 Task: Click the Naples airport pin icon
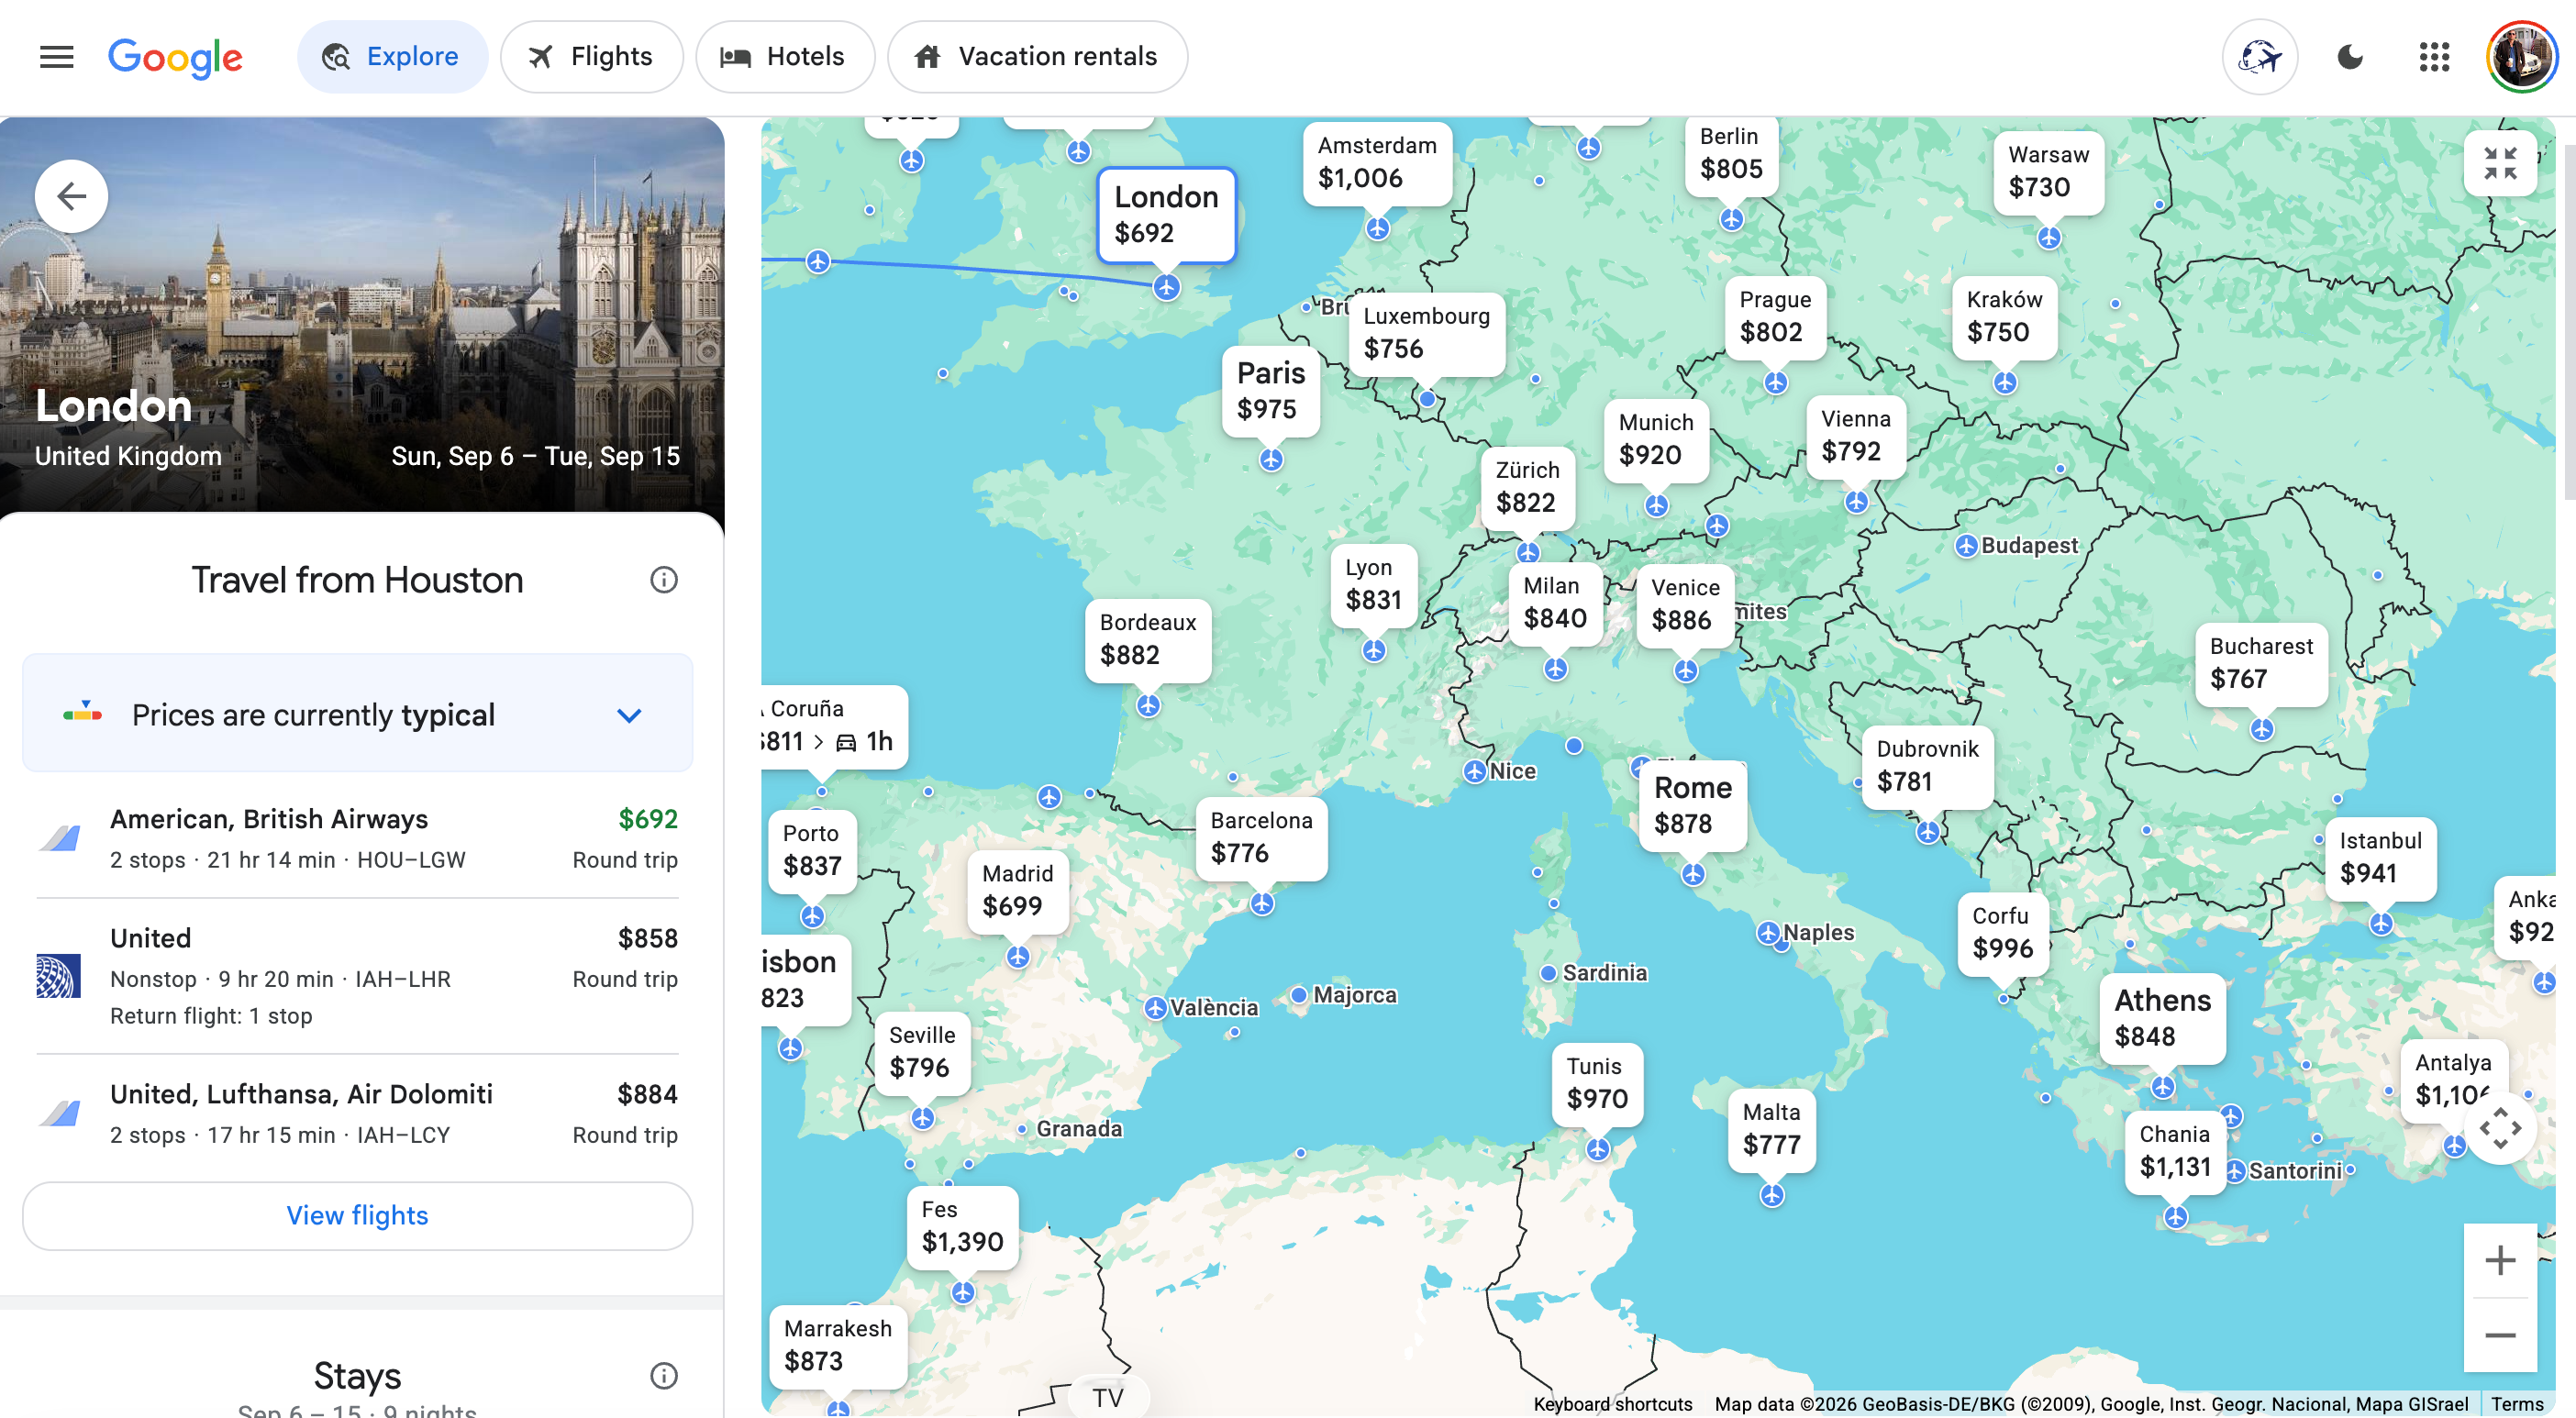point(1768,933)
